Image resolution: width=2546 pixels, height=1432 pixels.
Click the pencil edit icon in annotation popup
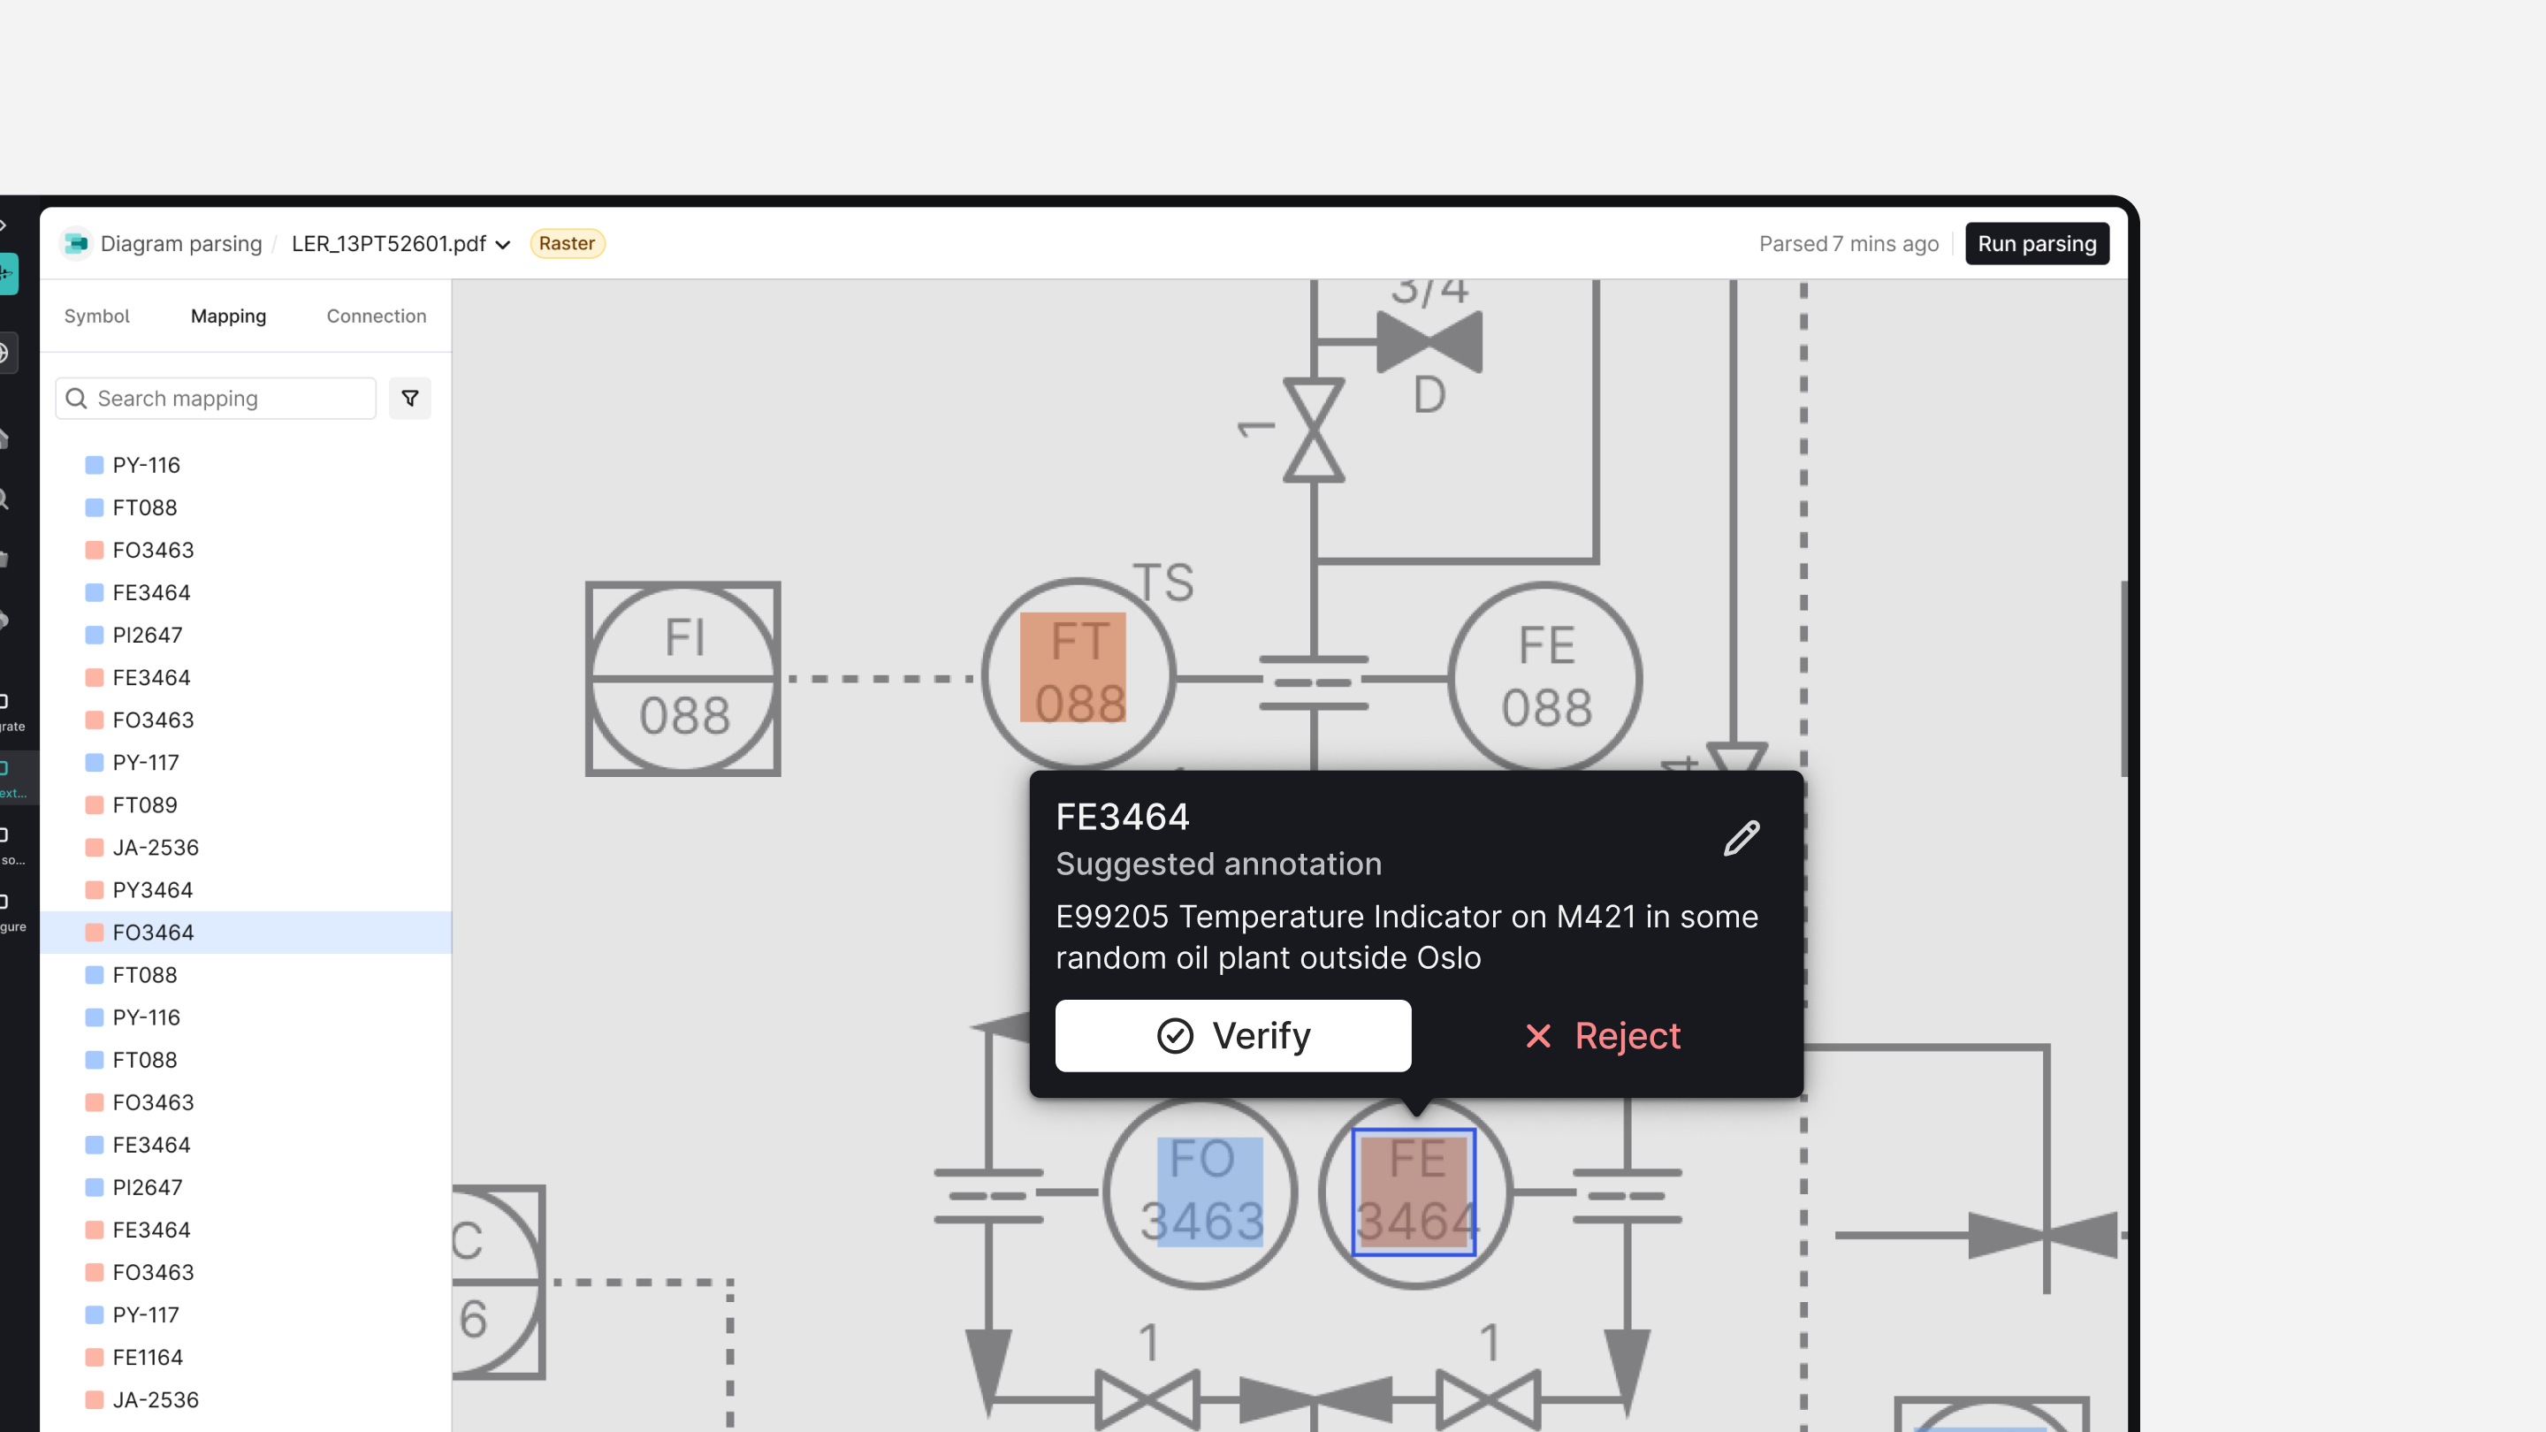click(x=1742, y=838)
